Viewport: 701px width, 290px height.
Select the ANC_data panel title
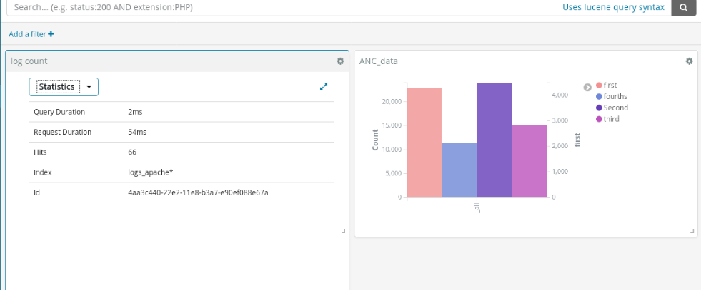(x=379, y=61)
